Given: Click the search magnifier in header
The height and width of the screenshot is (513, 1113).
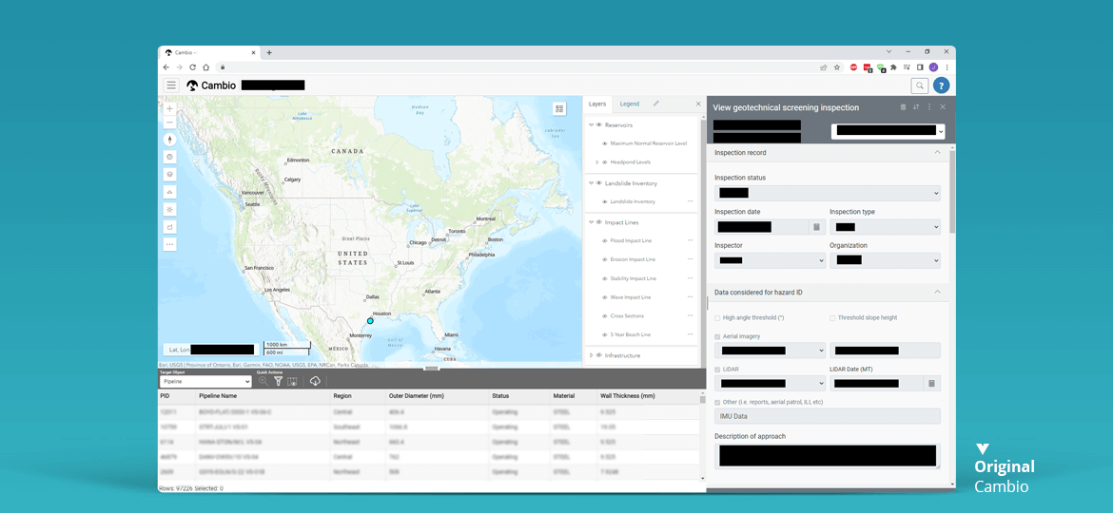Looking at the screenshot, I should pos(919,85).
